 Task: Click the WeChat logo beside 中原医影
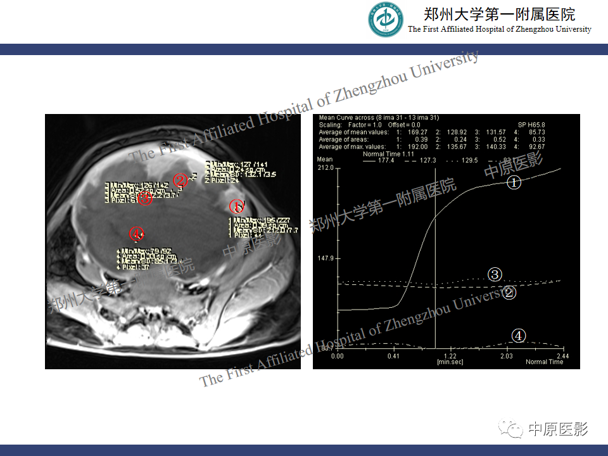[x=510, y=429]
